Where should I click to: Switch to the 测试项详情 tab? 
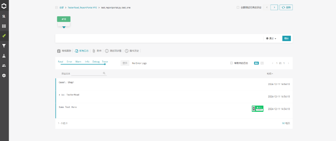113,51
